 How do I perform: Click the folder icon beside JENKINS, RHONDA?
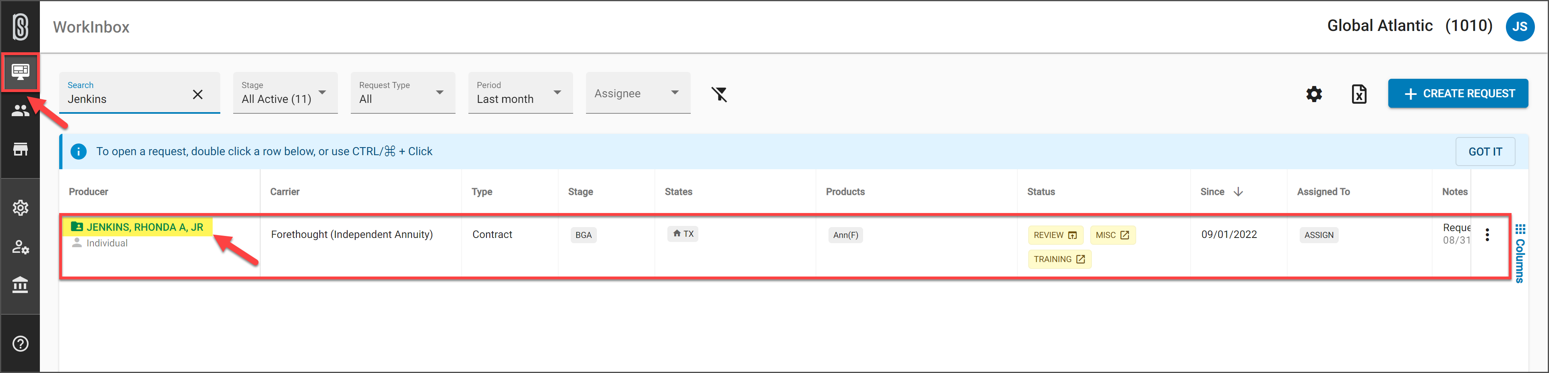click(x=77, y=227)
